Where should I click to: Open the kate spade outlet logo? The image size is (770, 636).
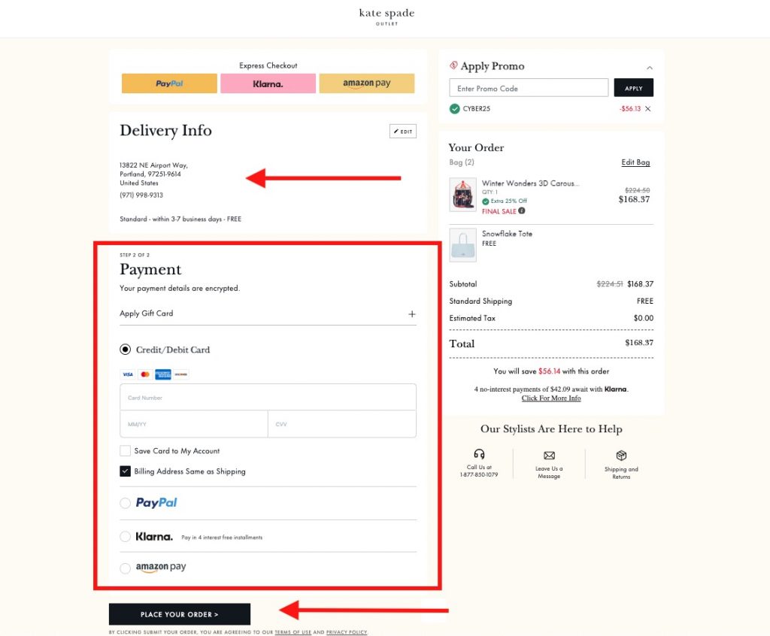387,17
